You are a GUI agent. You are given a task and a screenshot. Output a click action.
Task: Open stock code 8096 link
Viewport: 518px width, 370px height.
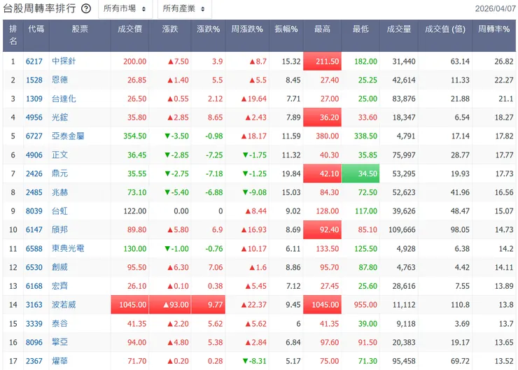(34, 343)
